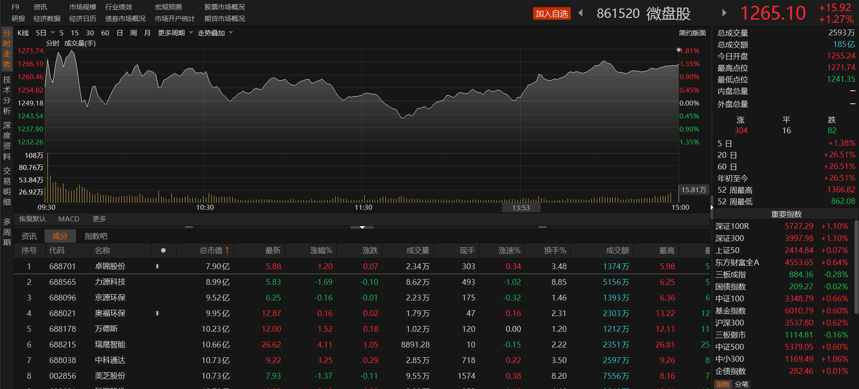Screen dimensions: 859x389
Task: Switch to 分笔 view at bottom right
Action: (741, 385)
